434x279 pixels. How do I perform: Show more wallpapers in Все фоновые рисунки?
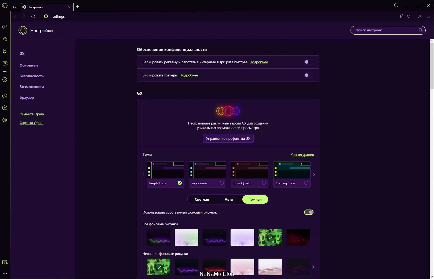coord(313,237)
